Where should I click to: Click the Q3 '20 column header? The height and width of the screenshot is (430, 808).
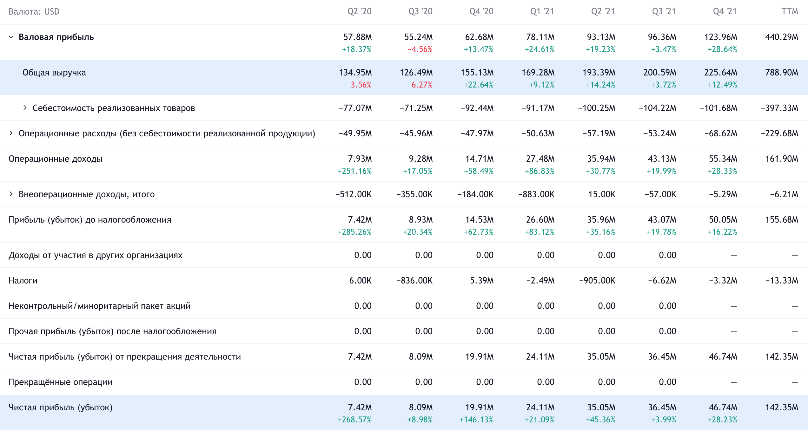pos(421,12)
